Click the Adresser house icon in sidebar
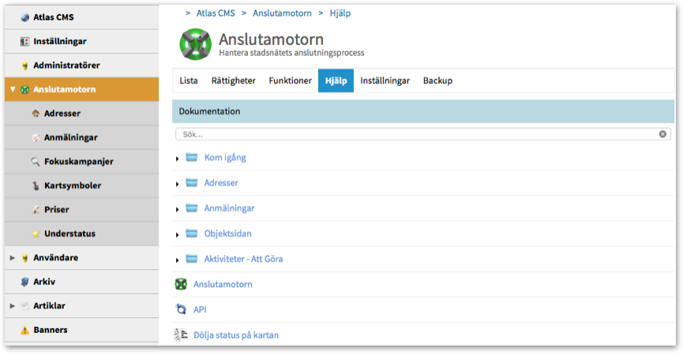This screenshot has width=683, height=355. click(x=36, y=114)
